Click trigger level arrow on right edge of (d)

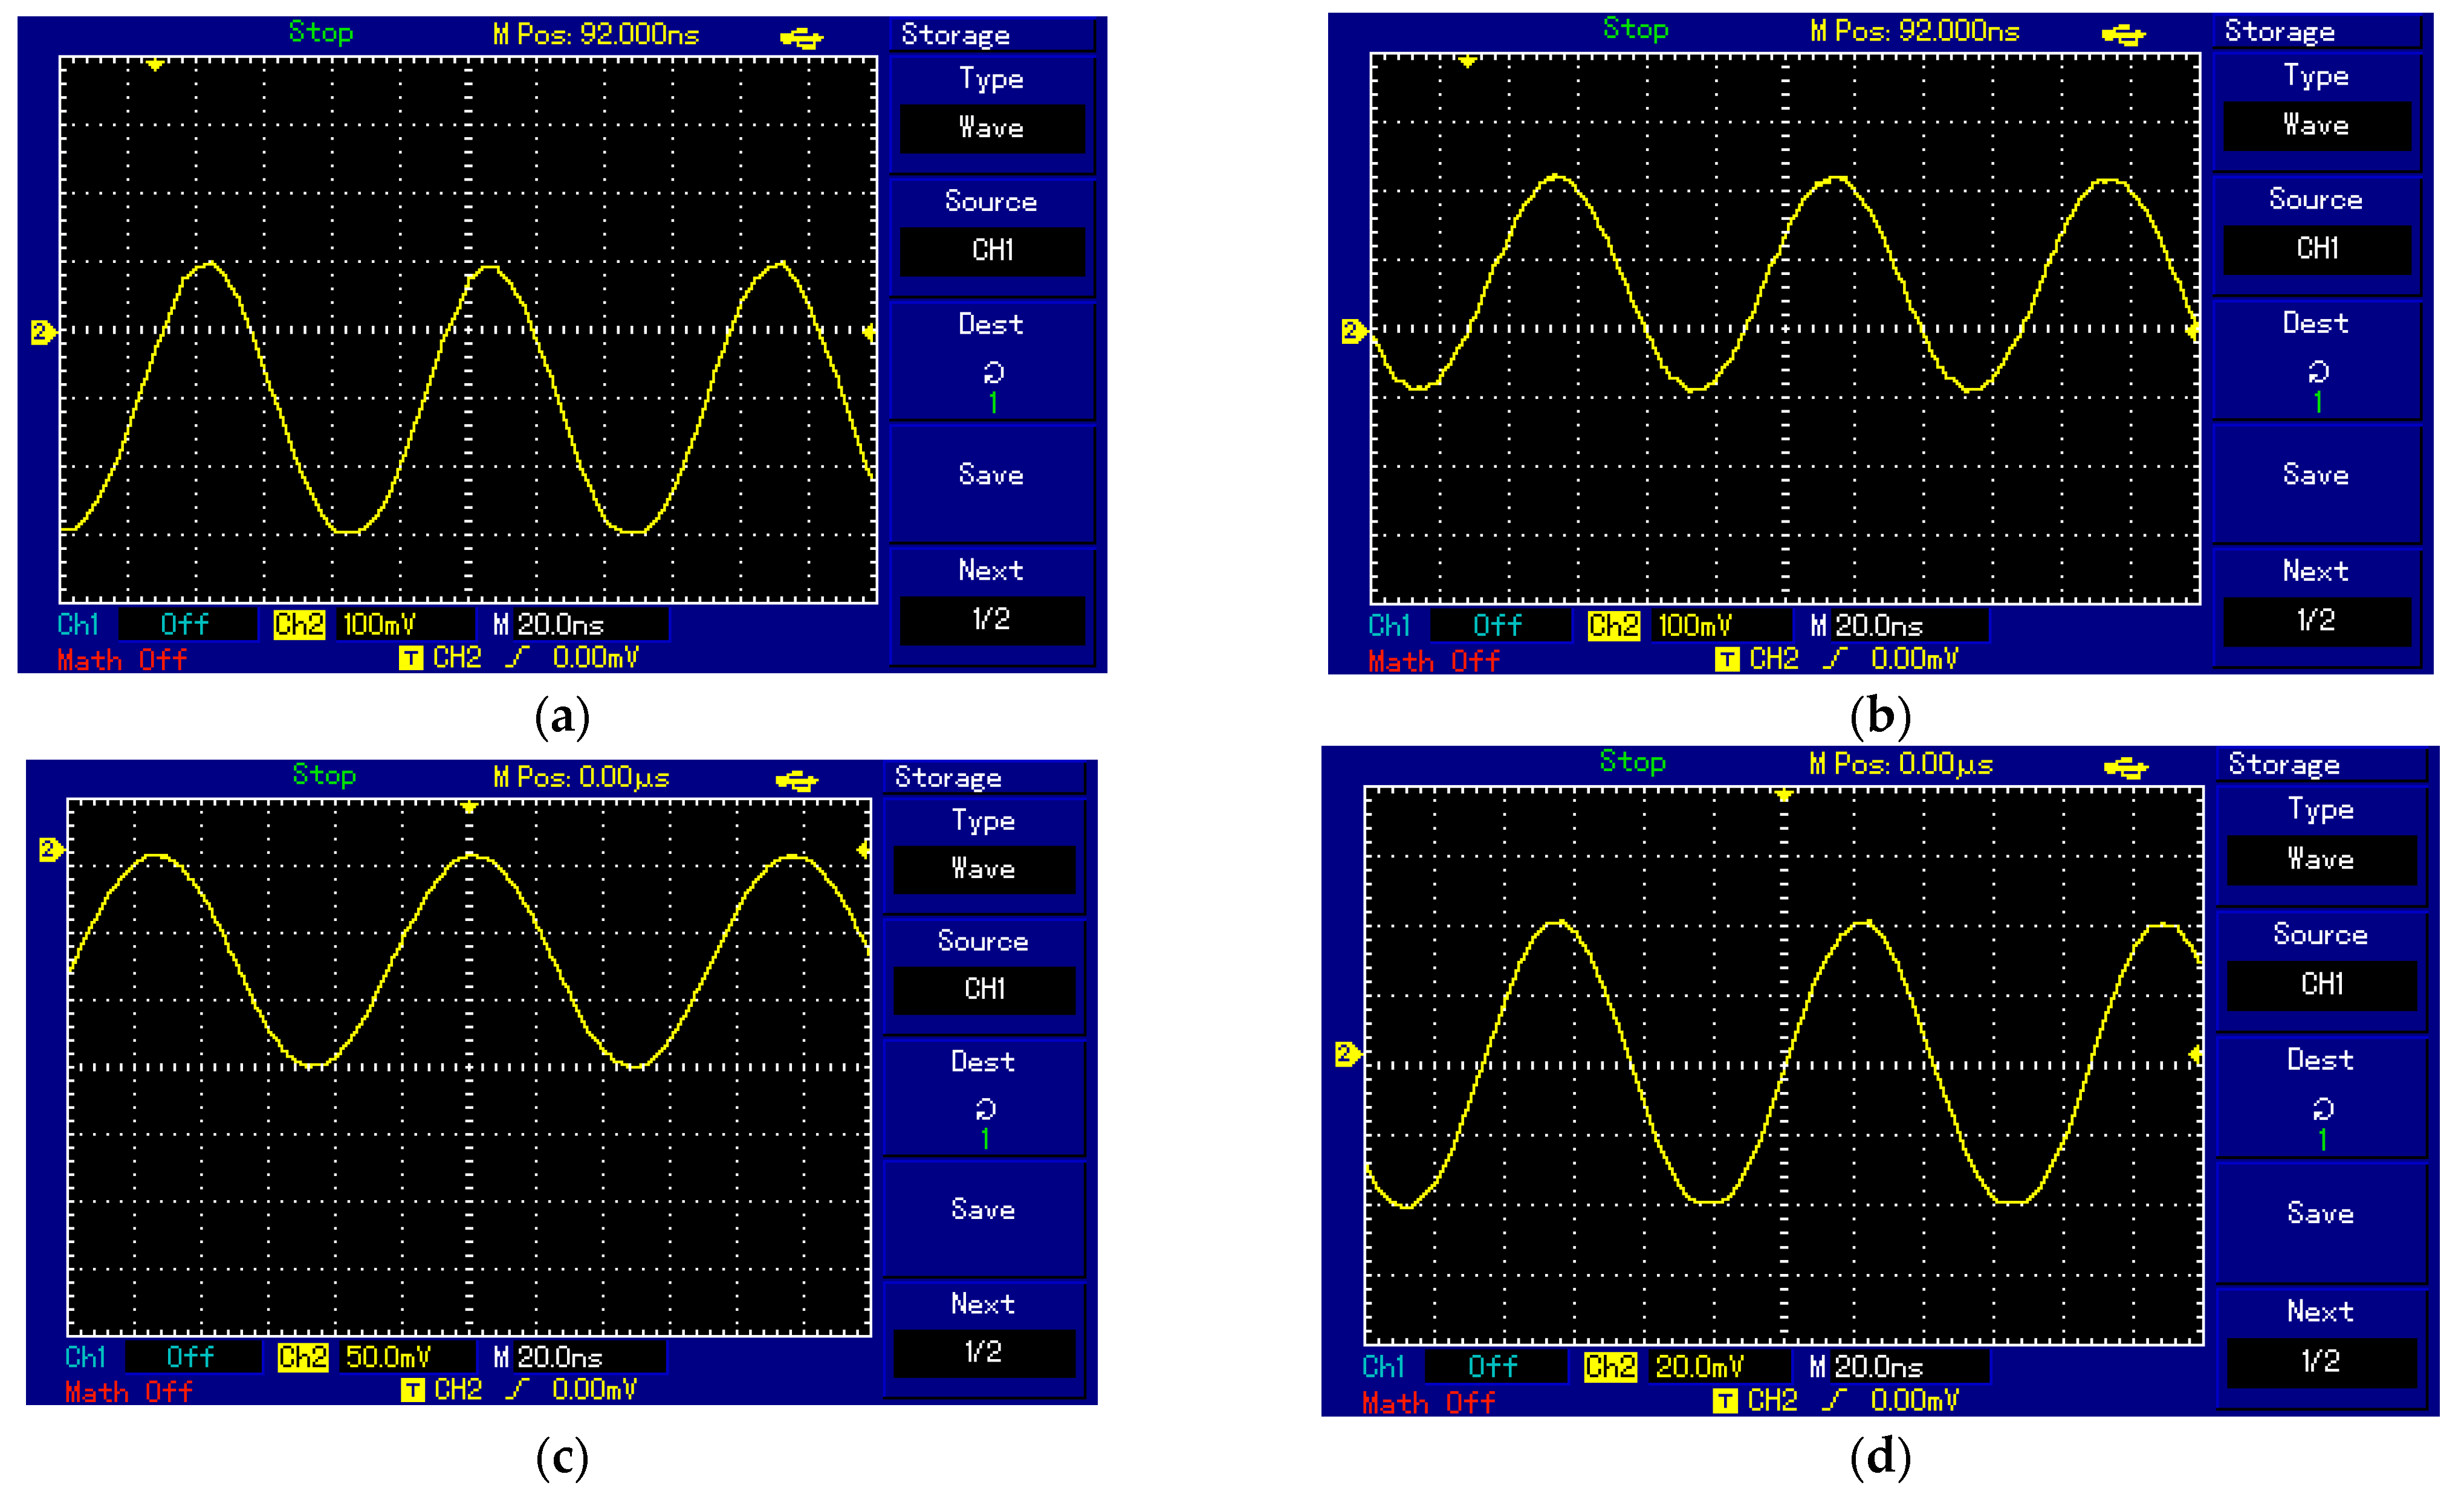2195,1054
